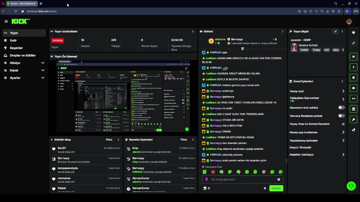
Task: Open the Denetim Eylemleri three-dot menu
Action: click(x=193, y=140)
